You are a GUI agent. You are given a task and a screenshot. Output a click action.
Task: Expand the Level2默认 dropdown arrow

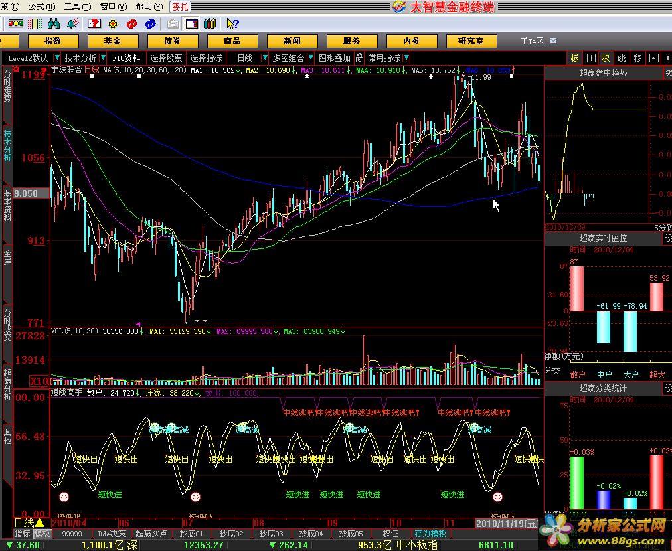[x=56, y=57]
